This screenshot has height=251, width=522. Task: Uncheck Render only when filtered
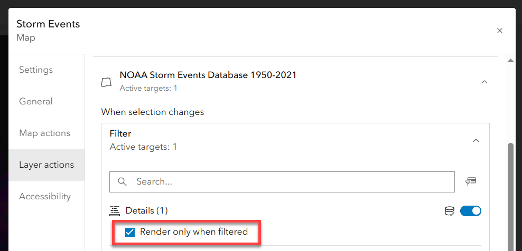[129, 232]
